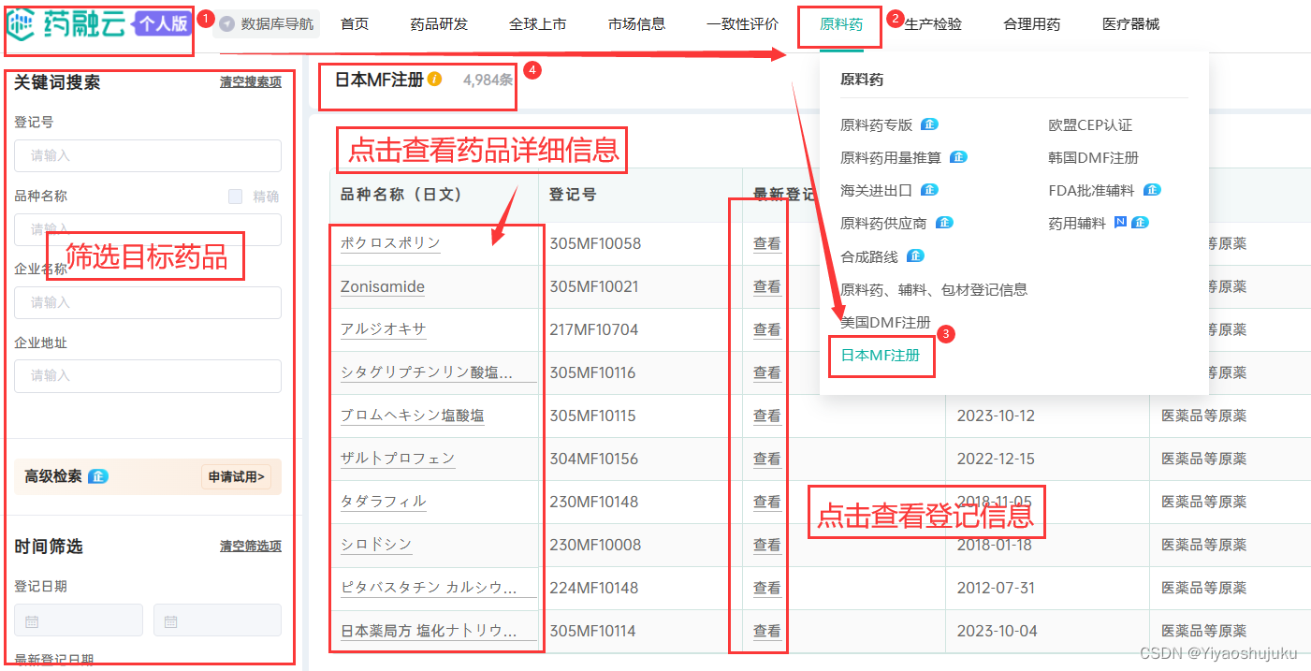Click the 药融云 logo
The width and height of the screenshot is (1311, 671).
(100, 24)
